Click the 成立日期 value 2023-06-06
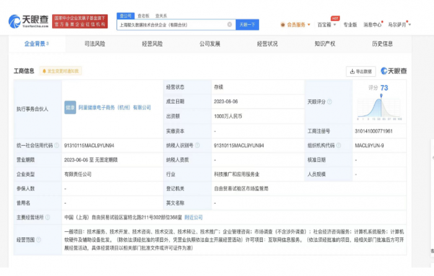The width and height of the screenshot is (434, 276). click(x=226, y=102)
